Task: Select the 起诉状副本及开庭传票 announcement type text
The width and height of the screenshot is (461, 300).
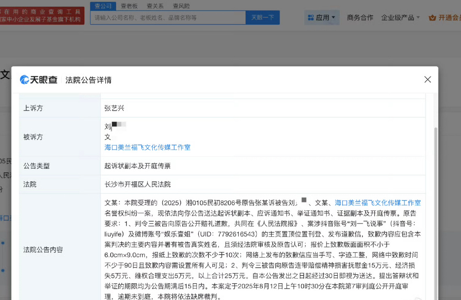Action: click(x=137, y=166)
